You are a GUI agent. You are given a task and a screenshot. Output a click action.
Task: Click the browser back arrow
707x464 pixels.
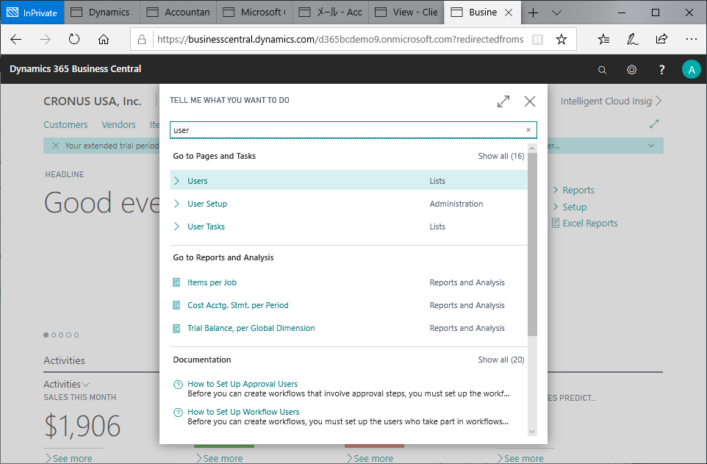[15, 40]
